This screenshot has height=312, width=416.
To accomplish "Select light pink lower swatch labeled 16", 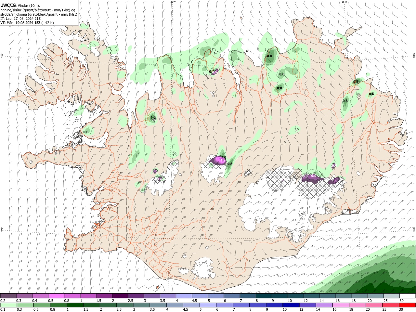I will pos(341,305).
